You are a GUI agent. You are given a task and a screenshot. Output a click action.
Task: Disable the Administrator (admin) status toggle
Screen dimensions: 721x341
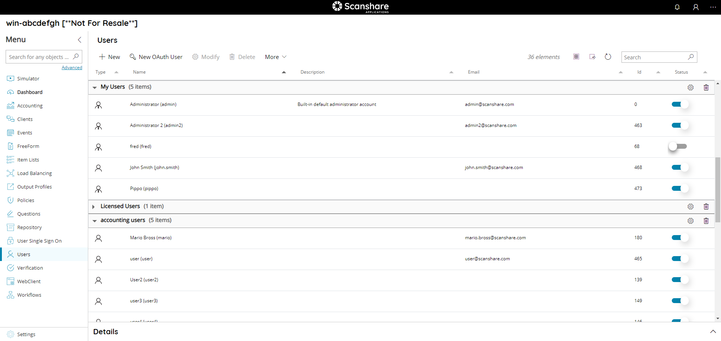pyautogui.click(x=680, y=104)
